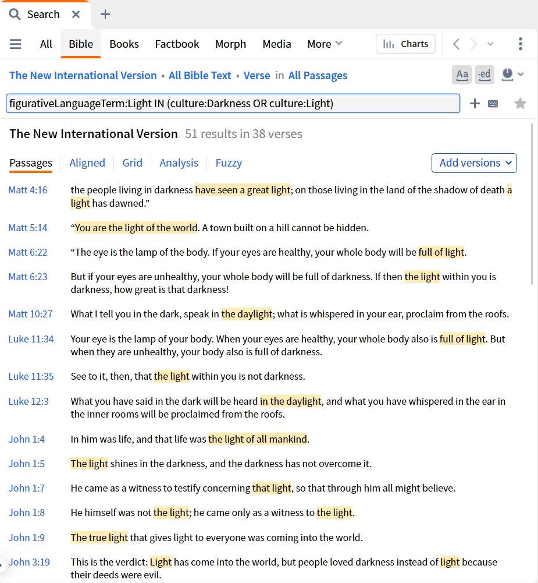Click inside the search query field
Screen dimensions: 538x583
coord(233,103)
